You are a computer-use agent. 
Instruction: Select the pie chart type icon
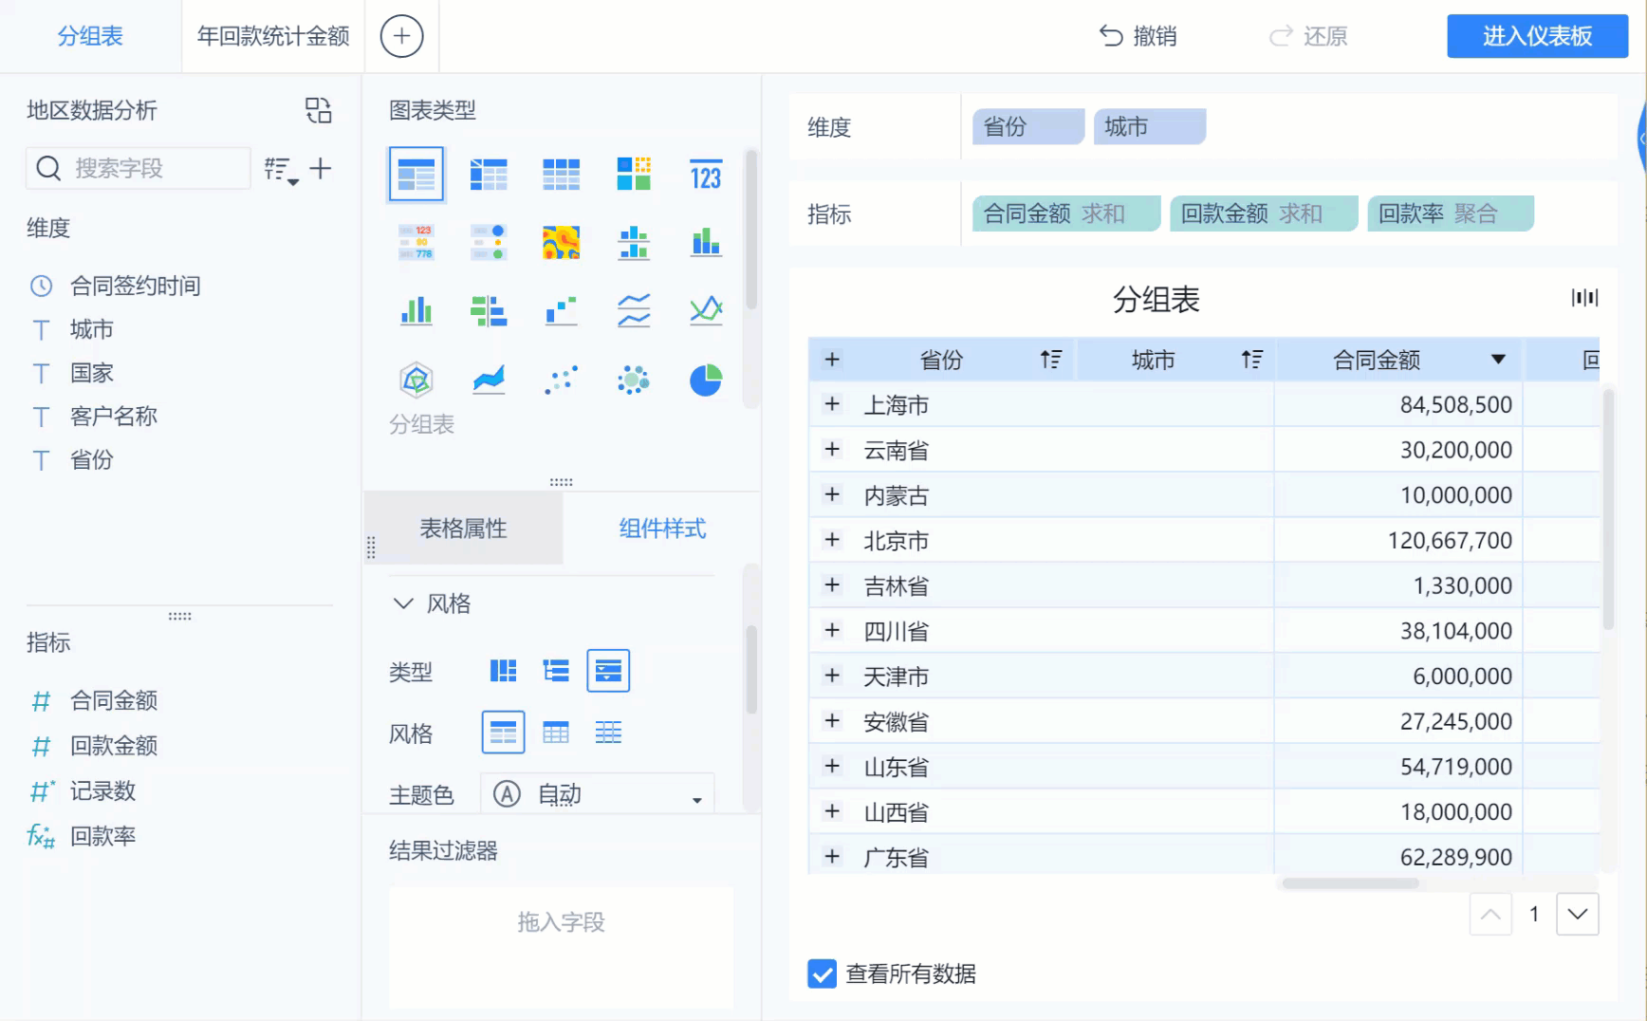pyautogui.click(x=705, y=381)
